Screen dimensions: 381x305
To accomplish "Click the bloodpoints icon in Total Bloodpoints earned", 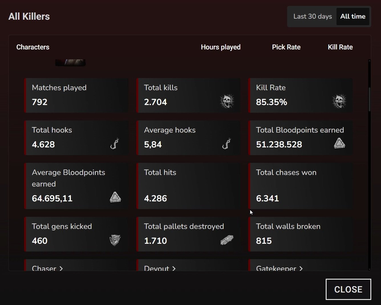I will tap(339, 143).
